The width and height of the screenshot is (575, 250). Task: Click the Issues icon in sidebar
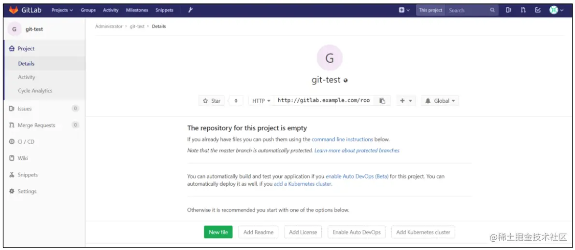pyautogui.click(x=12, y=109)
